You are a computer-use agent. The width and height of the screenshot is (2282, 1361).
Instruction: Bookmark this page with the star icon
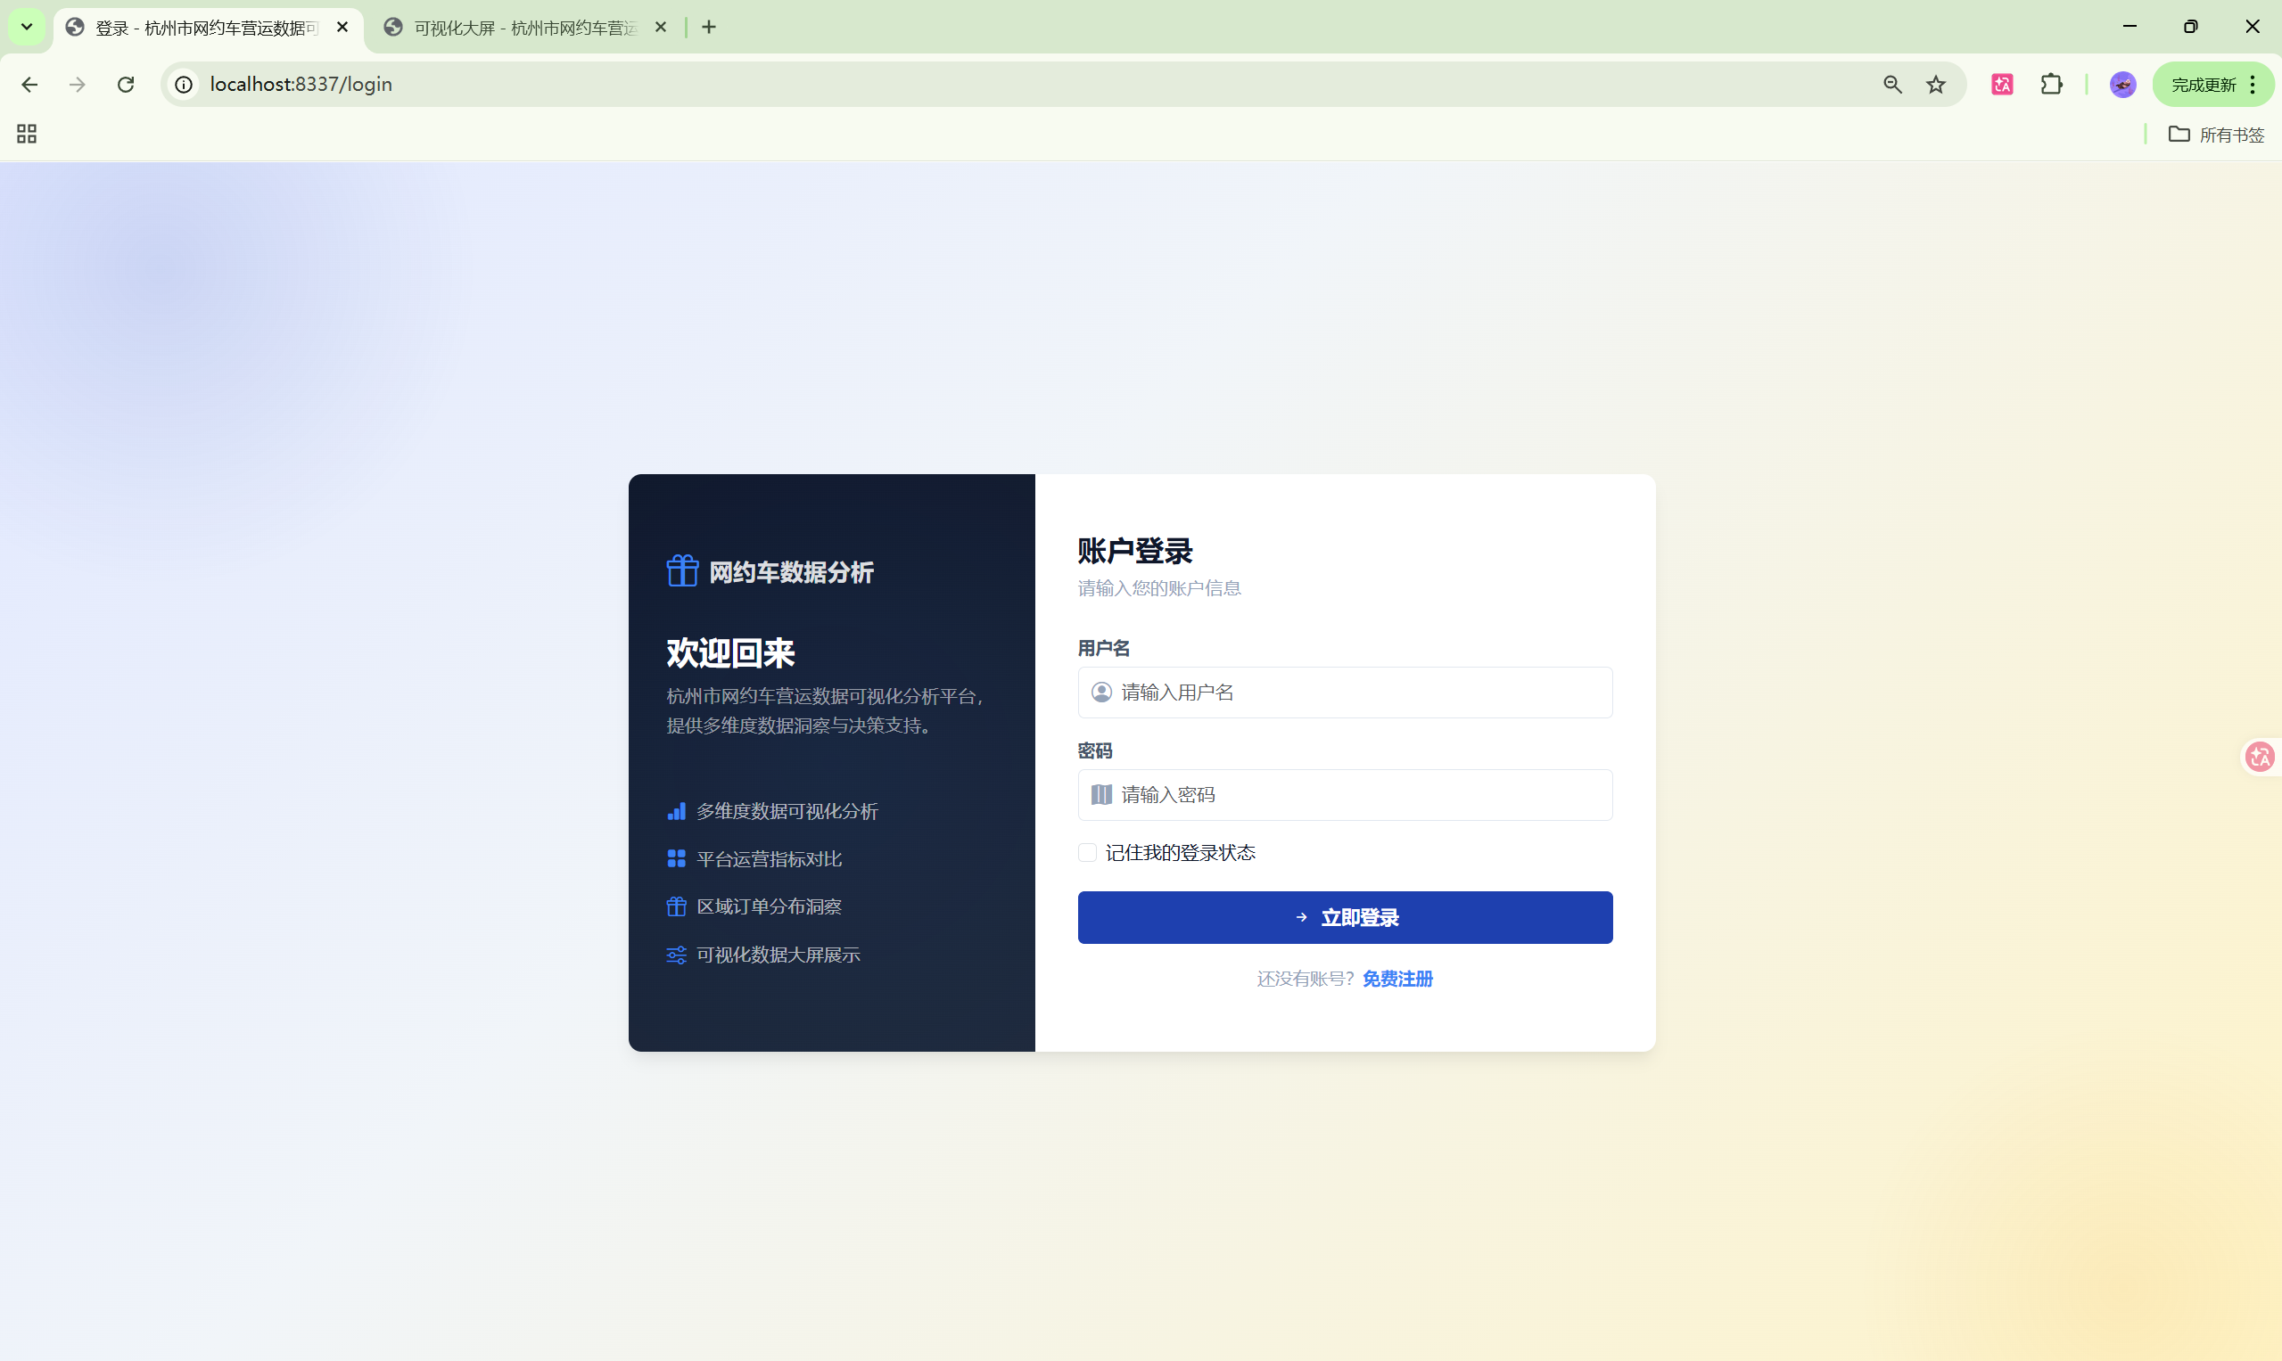(1935, 84)
